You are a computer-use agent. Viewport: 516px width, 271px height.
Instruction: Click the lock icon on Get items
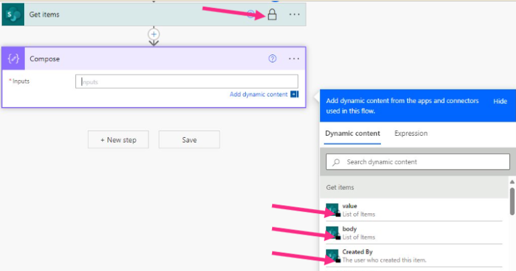pos(272,15)
